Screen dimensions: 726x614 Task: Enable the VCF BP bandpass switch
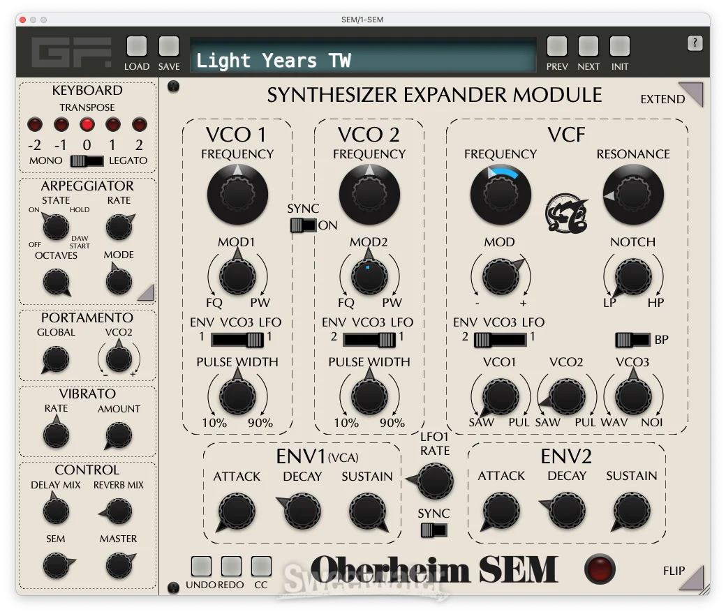(632, 340)
